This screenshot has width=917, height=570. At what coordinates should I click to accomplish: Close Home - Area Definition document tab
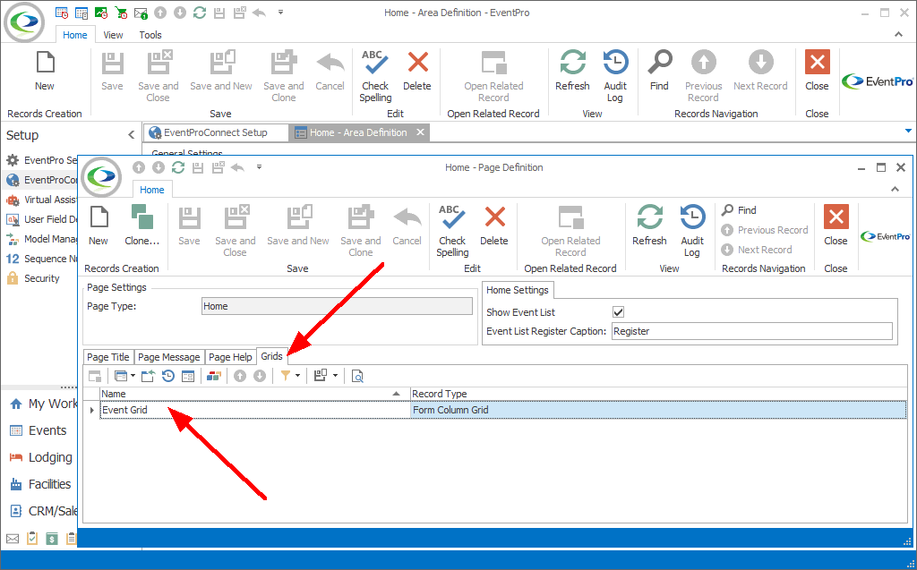pyautogui.click(x=420, y=132)
